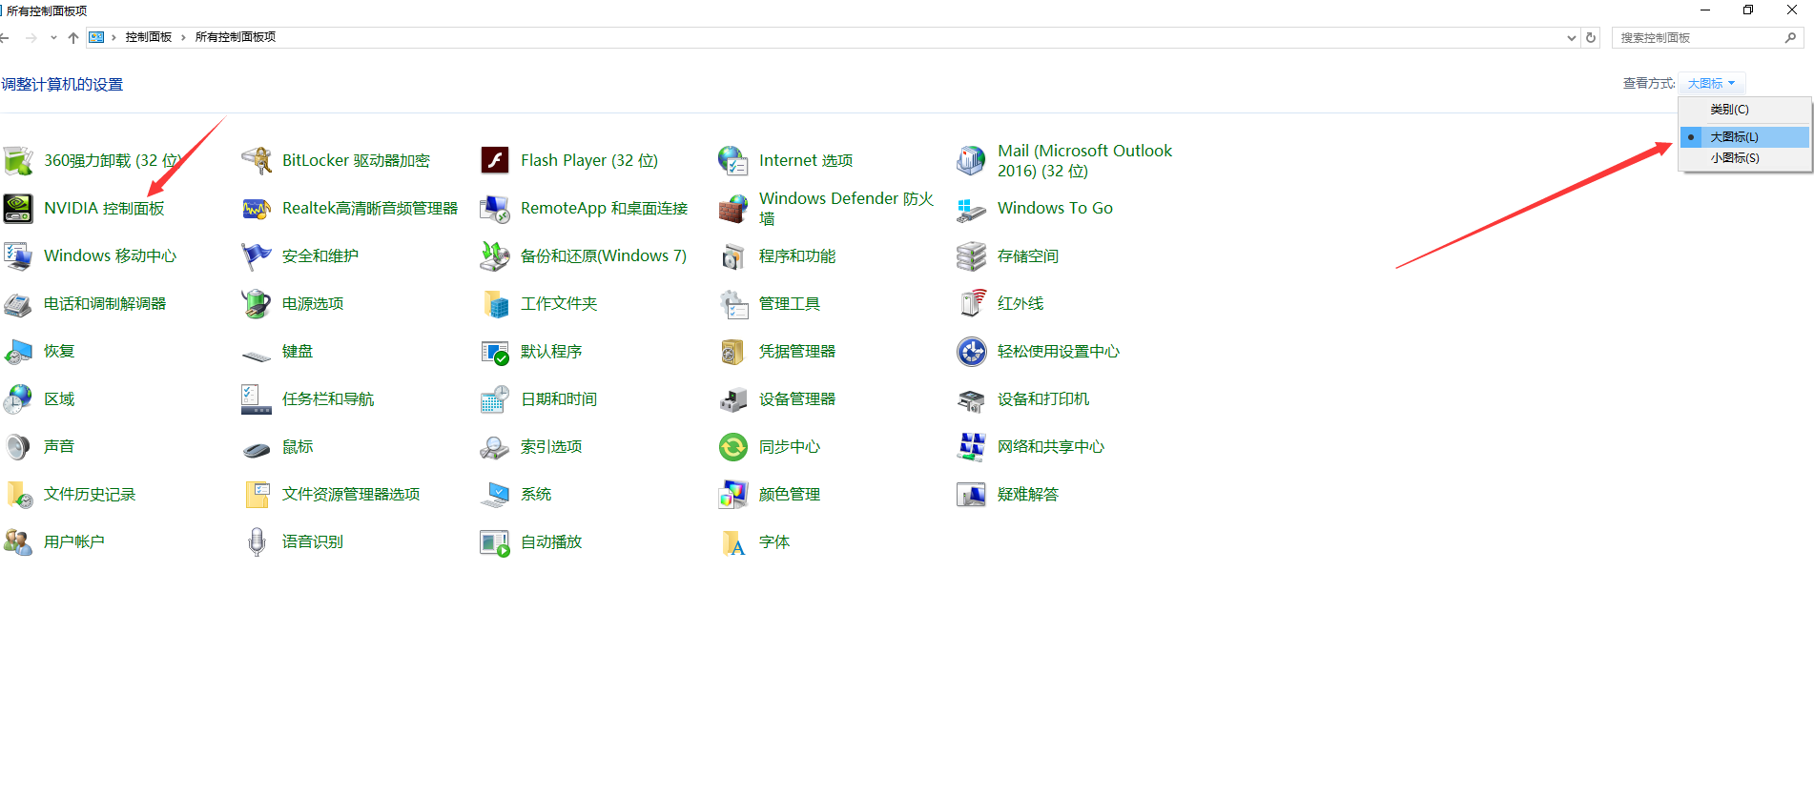Click the forward navigation arrow
Viewport: 1814px width, 795px height.
click(31, 38)
